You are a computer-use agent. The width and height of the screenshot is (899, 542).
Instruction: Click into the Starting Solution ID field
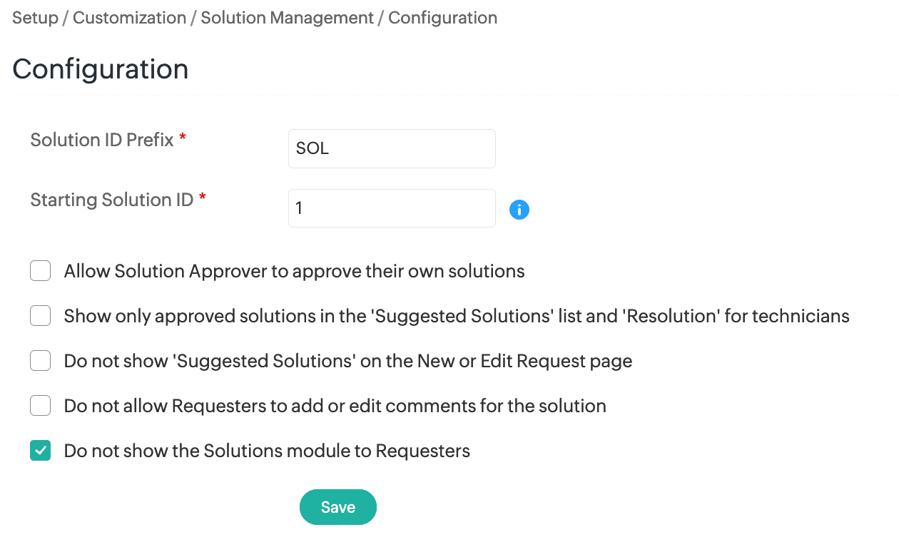click(392, 208)
